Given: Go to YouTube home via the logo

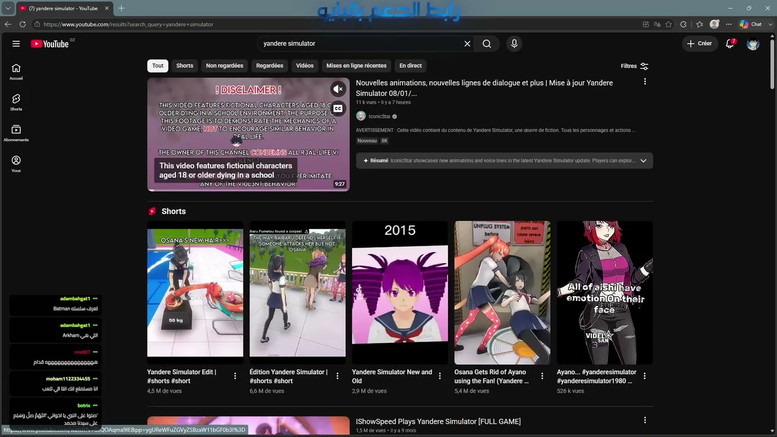Looking at the screenshot, I should [50, 44].
